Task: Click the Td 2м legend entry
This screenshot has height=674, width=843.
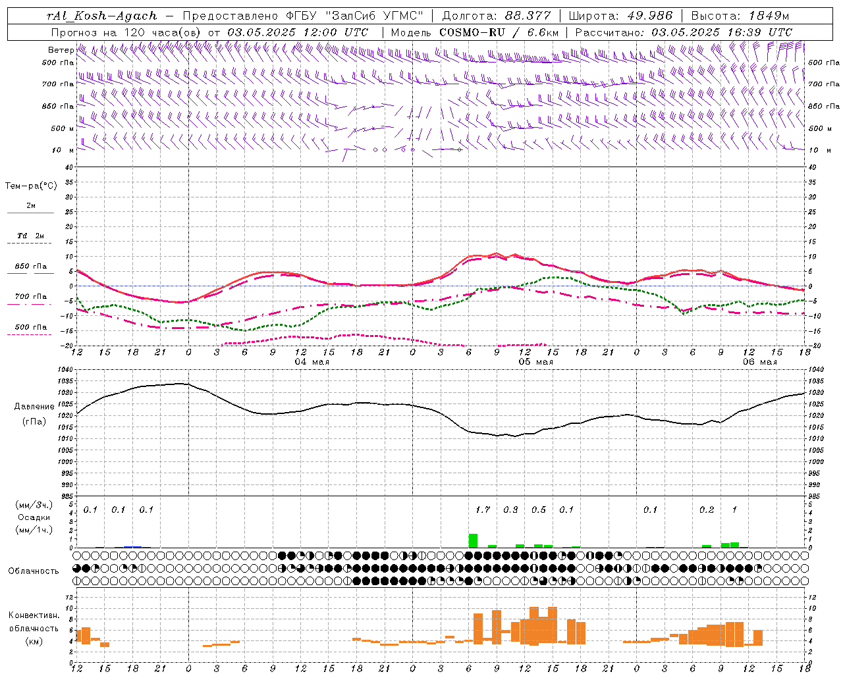Action: pyautogui.click(x=30, y=236)
